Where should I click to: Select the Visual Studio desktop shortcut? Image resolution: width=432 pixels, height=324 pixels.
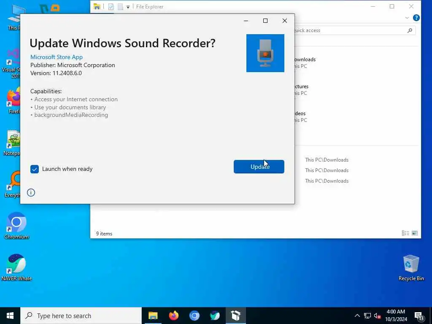(x=11, y=64)
